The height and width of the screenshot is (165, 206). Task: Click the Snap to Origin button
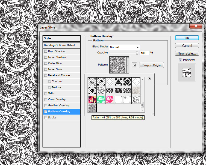(x=152, y=65)
